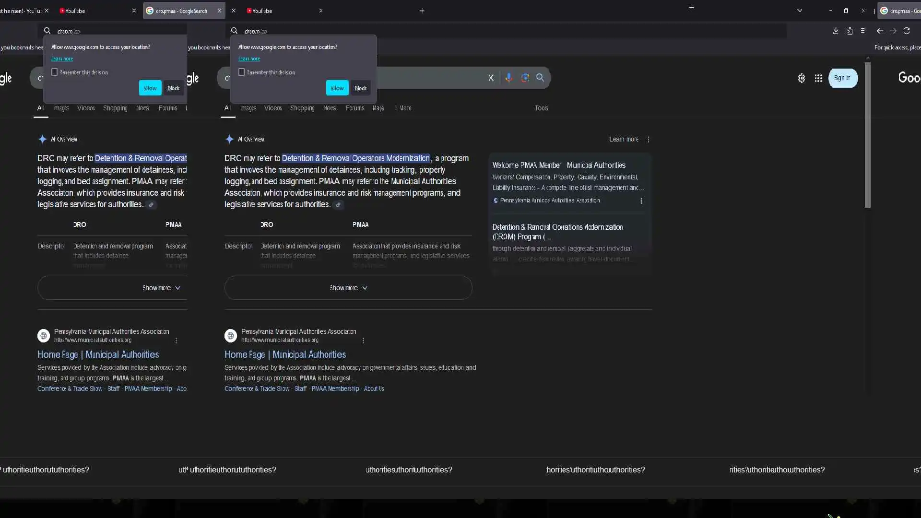Check Remember this decision in left popup

pos(55,72)
